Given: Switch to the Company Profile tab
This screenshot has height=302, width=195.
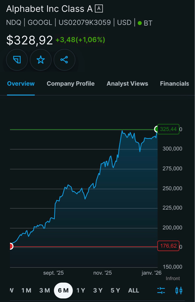Looking at the screenshot, I should pos(71,84).
